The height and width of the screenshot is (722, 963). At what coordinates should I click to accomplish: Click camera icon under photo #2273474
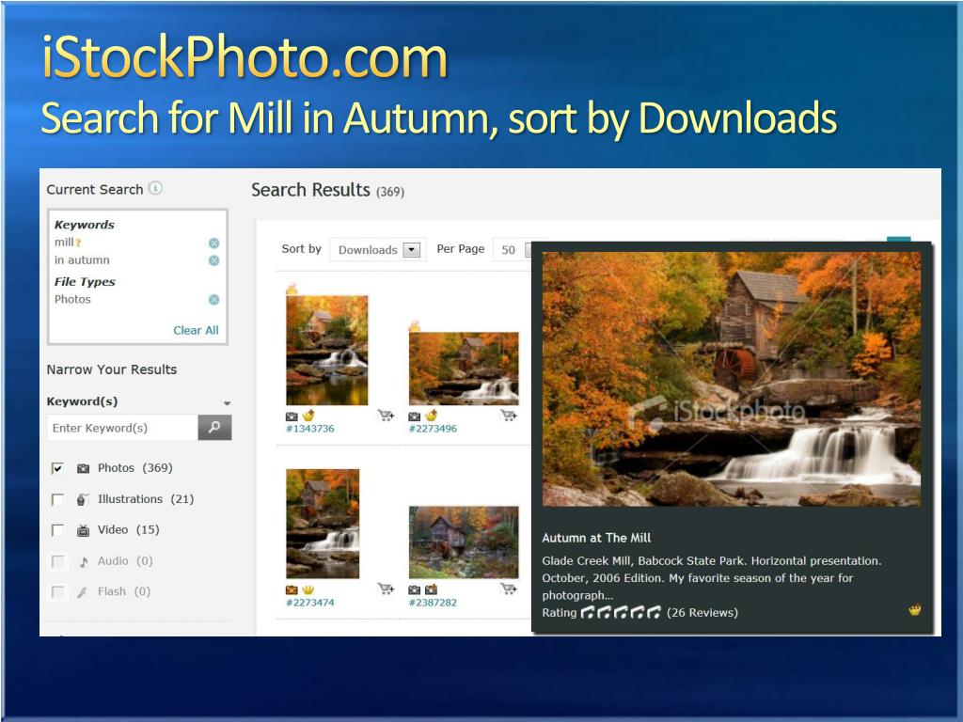292,590
